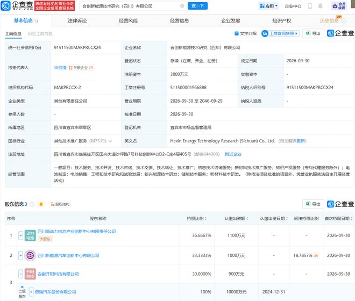Expand the 国标行业 M7519 chevron
The height and width of the screenshot is (301, 355).
[110, 141]
